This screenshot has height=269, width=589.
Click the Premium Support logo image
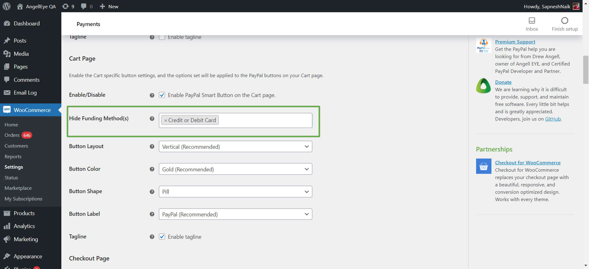483,45
